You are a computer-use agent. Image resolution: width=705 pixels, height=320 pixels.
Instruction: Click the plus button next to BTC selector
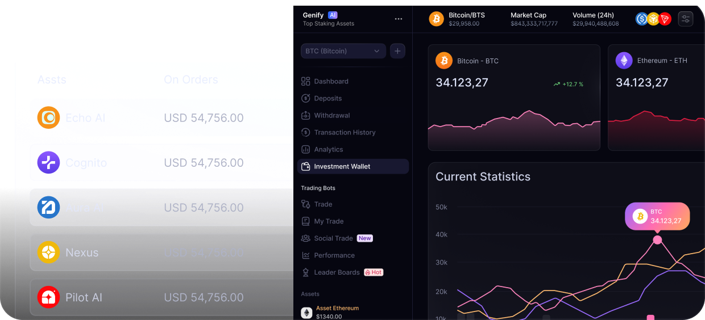point(397,51)
